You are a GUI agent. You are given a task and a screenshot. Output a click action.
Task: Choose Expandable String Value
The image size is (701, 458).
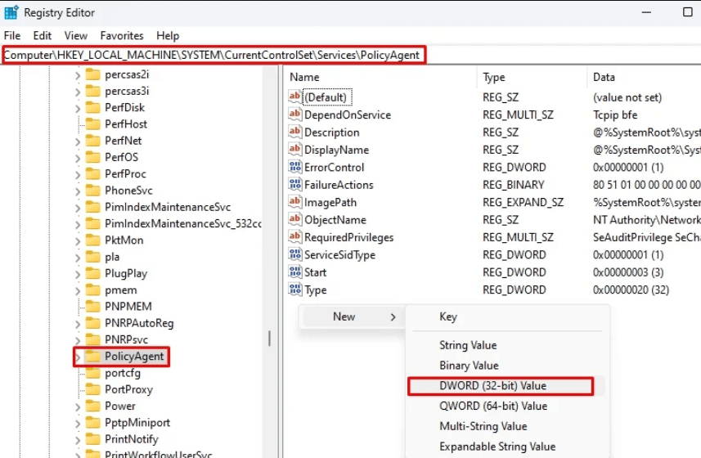507,447
